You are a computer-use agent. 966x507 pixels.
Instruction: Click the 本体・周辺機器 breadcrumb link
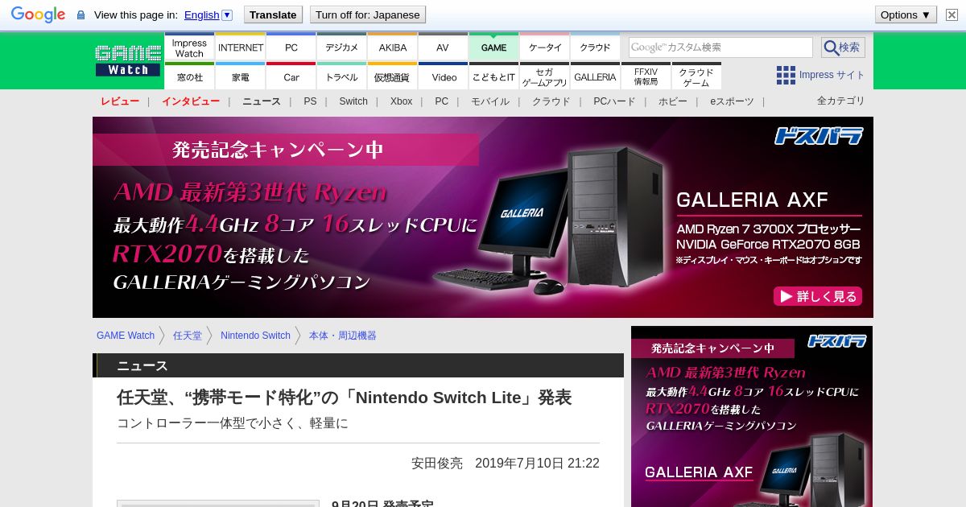[343, 336]
